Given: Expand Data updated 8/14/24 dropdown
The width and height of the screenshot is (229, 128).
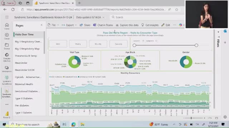Looking at the screenshot, I should pos(90,17).
